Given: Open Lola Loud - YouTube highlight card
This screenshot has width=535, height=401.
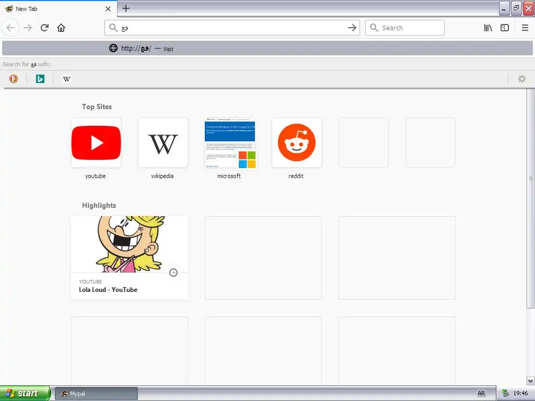Looking at the screenshot, I should point(130,258).
